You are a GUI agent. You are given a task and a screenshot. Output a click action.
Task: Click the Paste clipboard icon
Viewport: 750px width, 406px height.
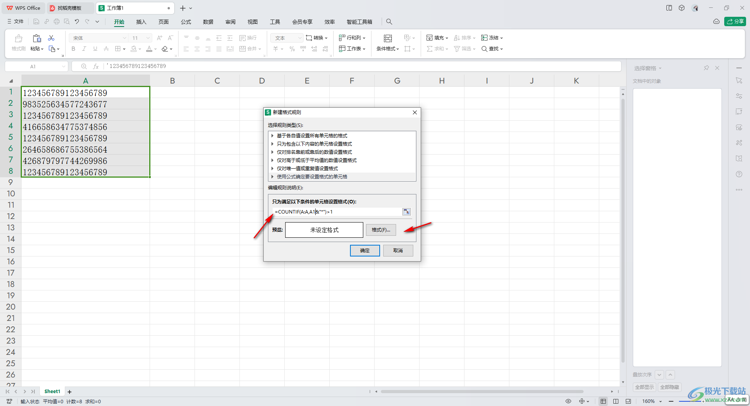point(37,38)
